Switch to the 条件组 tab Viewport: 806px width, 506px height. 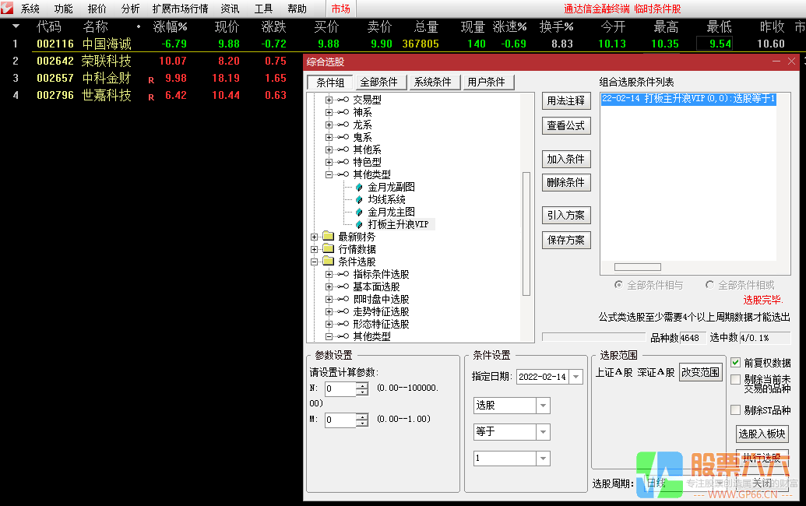point(330,83)
